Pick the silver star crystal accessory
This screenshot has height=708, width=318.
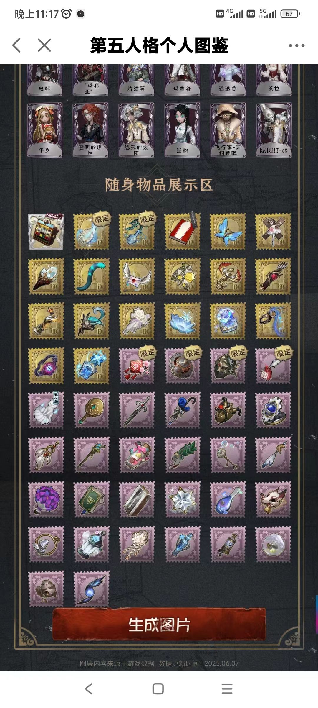pos(183,499)
